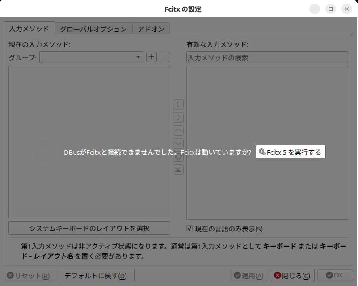Click the 入力メソッドの検索 search field
Screen dimensions: 358x286
[267, 57]
